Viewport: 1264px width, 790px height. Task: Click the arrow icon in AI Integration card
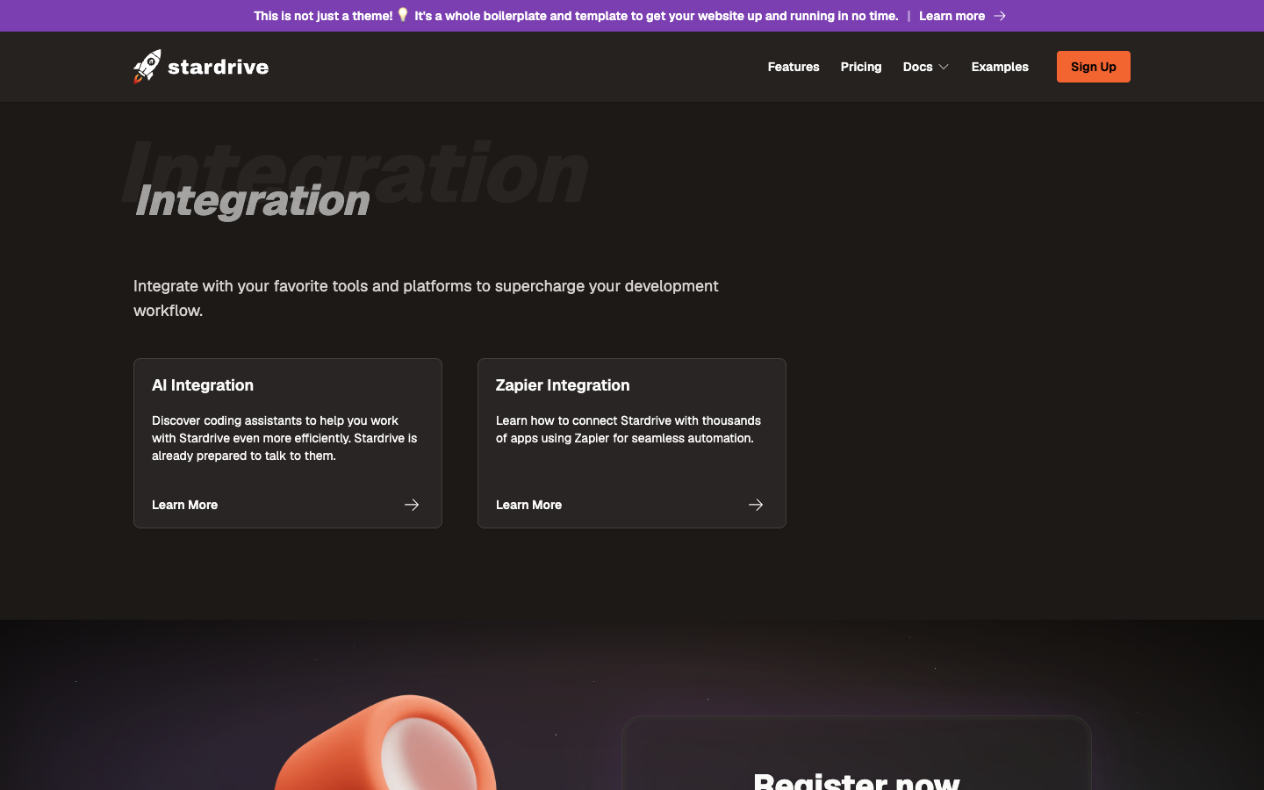[x=412, y=505]
